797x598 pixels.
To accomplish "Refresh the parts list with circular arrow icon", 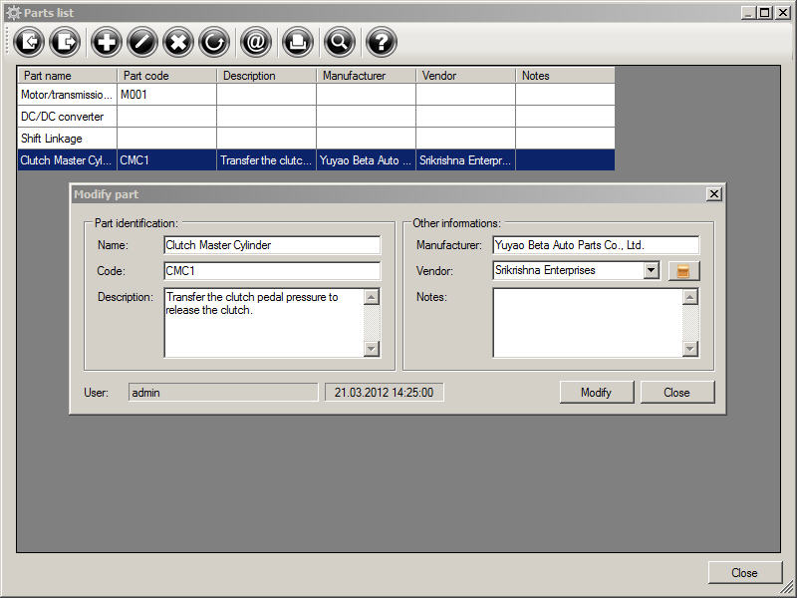I will click(214, 42).
